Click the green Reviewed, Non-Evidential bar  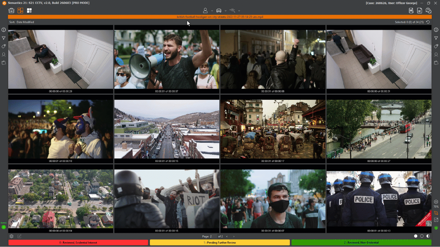point(361,243)
